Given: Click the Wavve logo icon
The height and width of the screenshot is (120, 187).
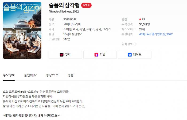Looking at the screenshot, I should (x=130, y=55).
